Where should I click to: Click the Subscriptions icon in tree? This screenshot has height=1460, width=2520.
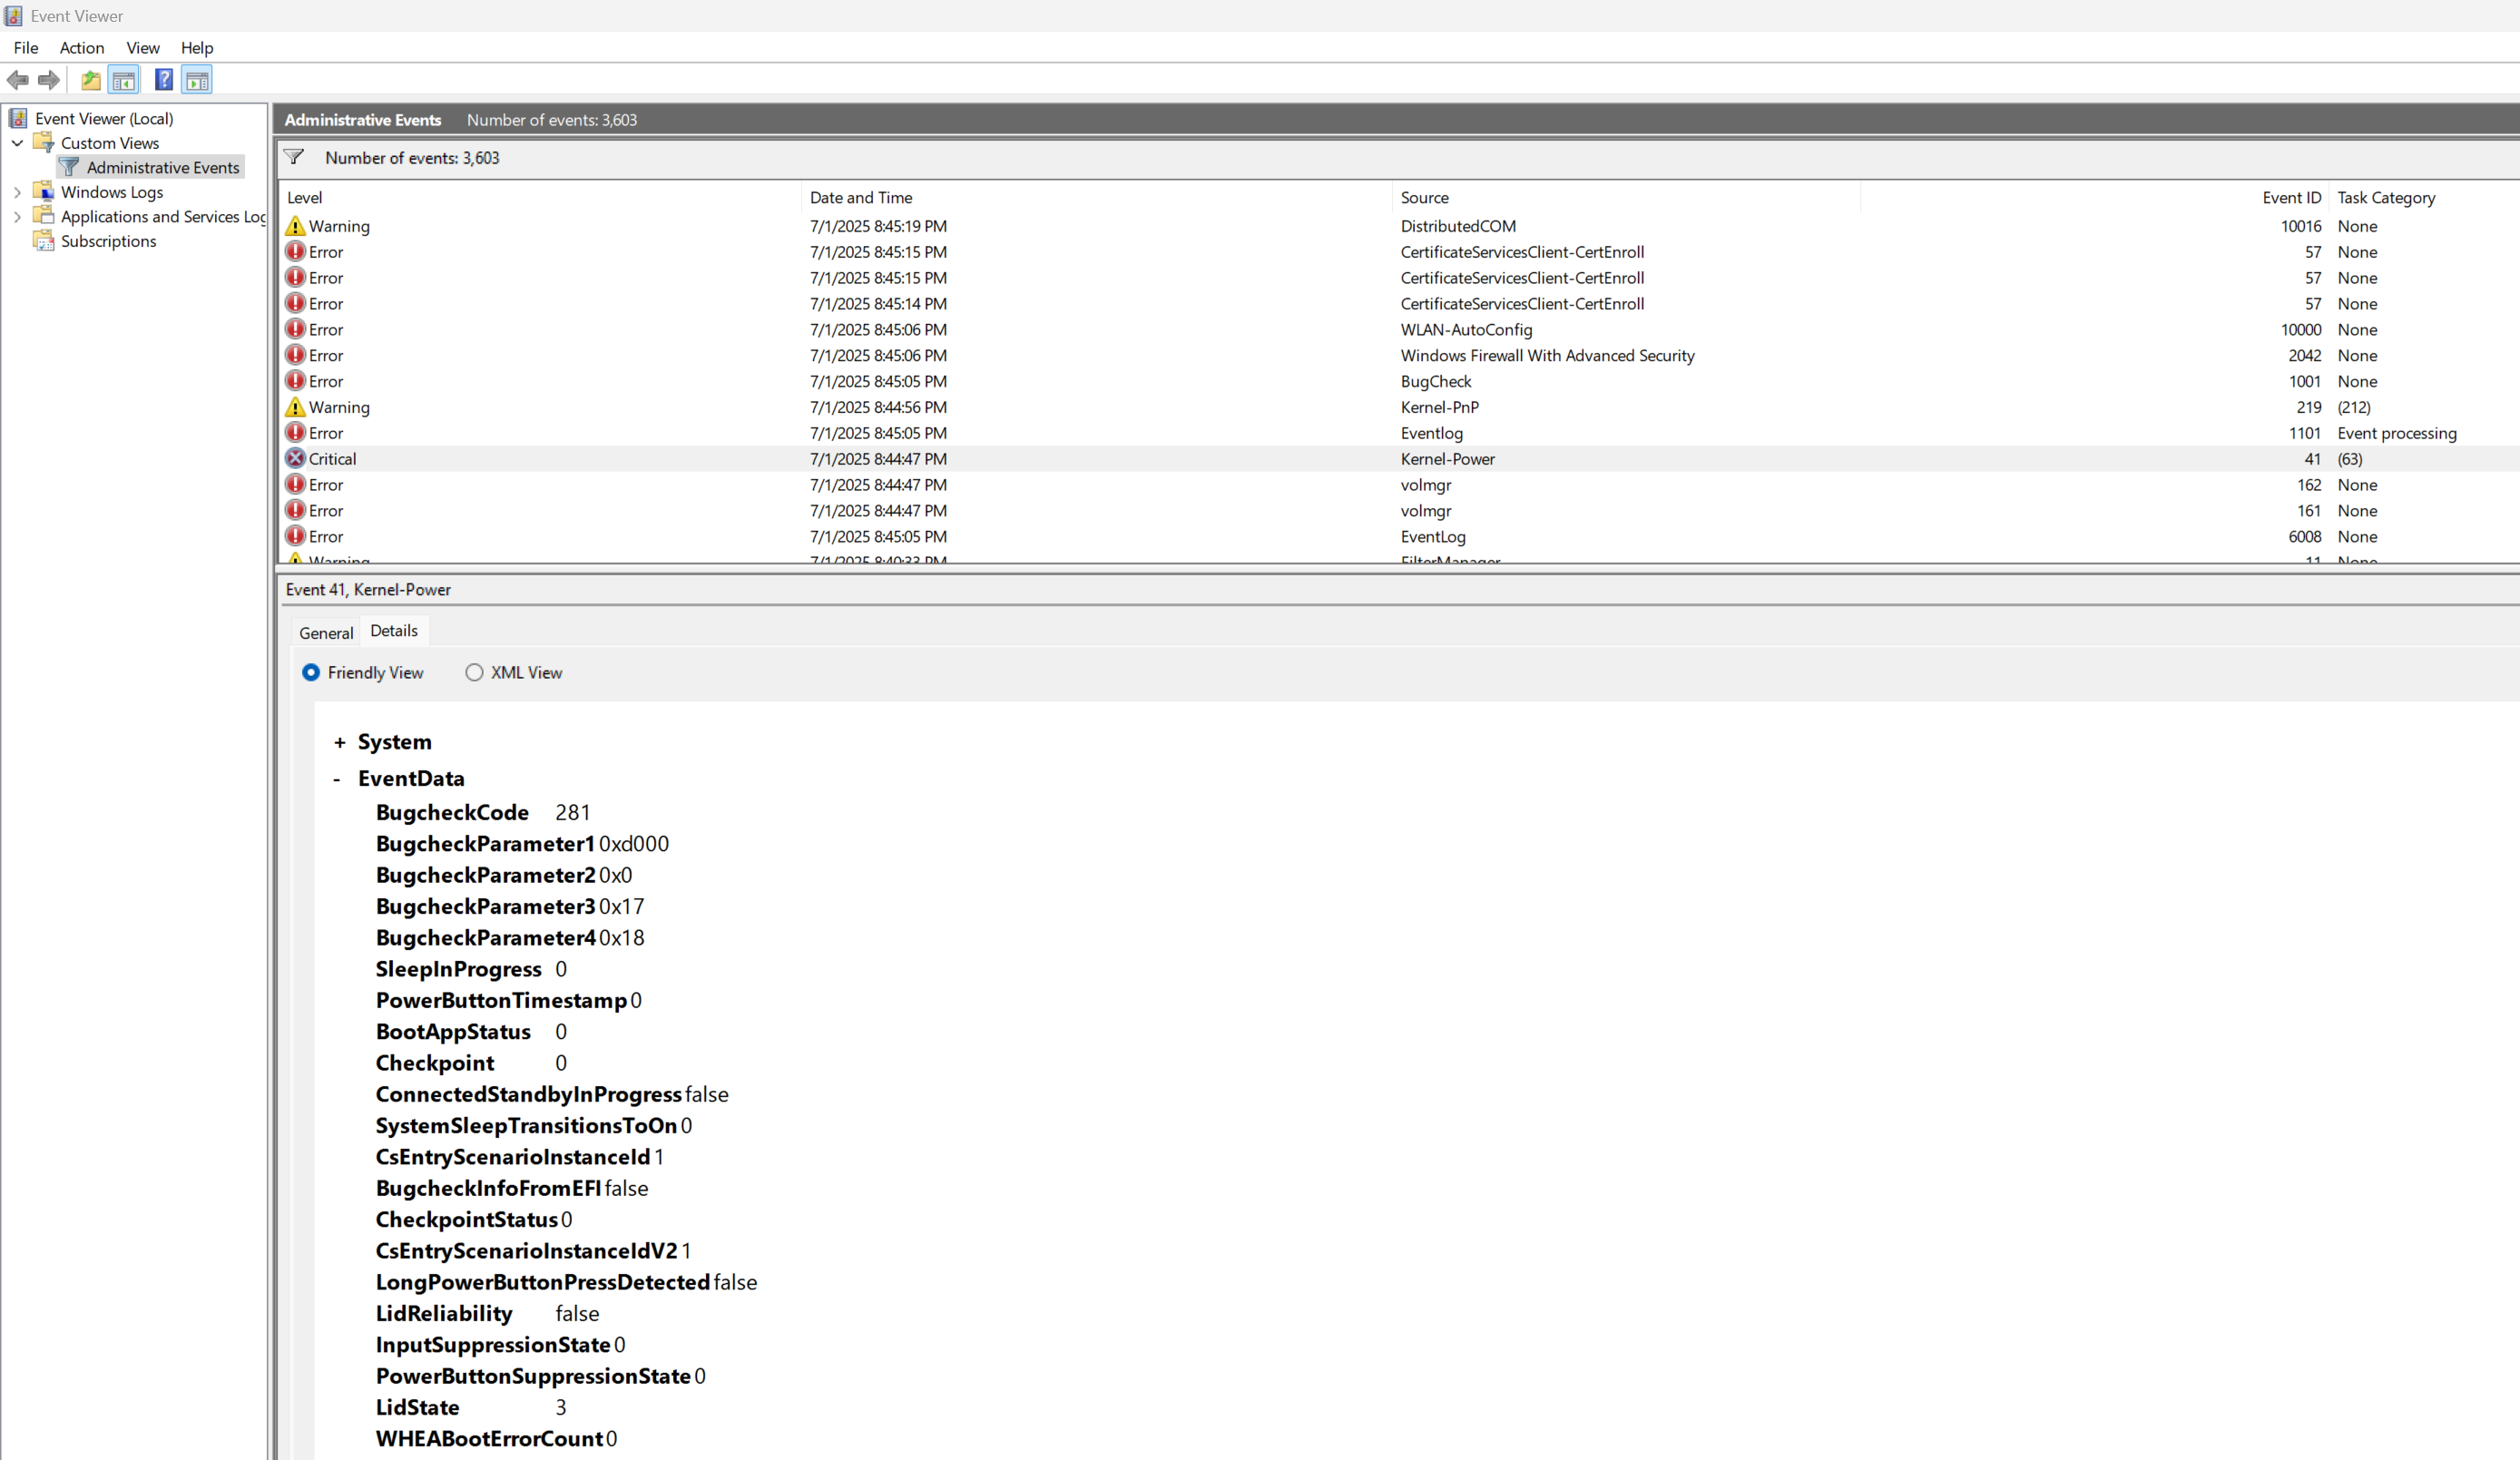point(44,240)
